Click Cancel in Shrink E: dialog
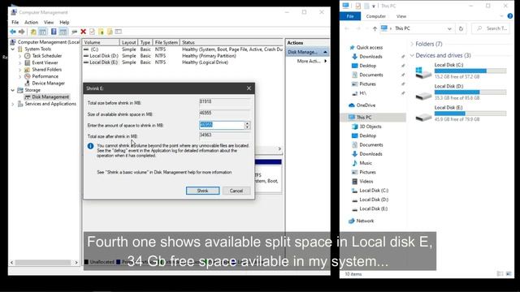520x292 pixels. click(236, 191)
